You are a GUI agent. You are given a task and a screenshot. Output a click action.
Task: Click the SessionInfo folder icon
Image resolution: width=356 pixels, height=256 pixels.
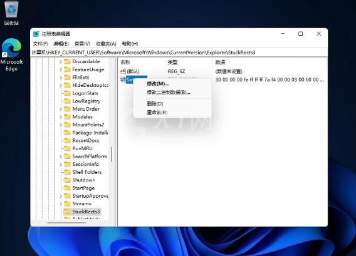tap(67, 164)
